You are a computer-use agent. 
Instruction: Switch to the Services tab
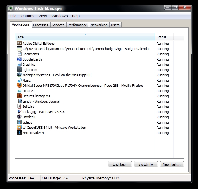[x=58, y=25]
